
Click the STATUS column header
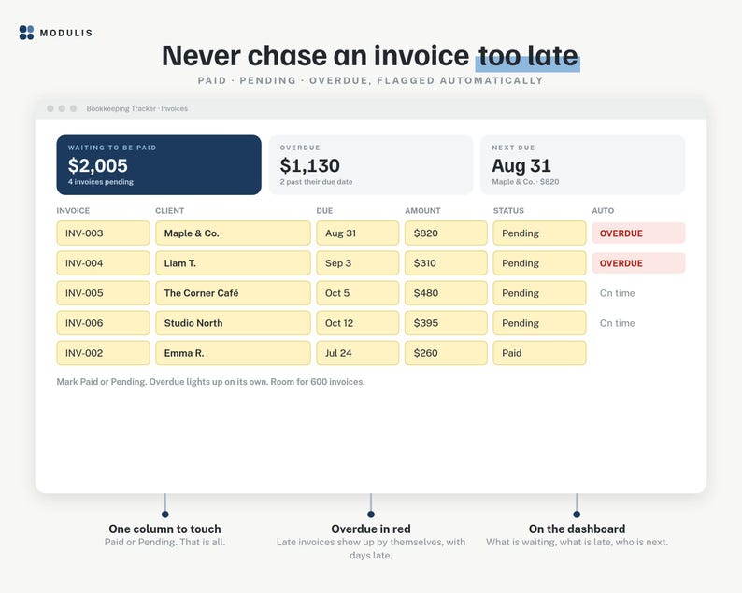click(x=508, y=210)
